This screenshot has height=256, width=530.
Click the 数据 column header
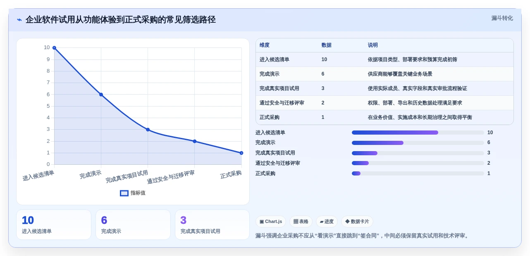point(327,45)
